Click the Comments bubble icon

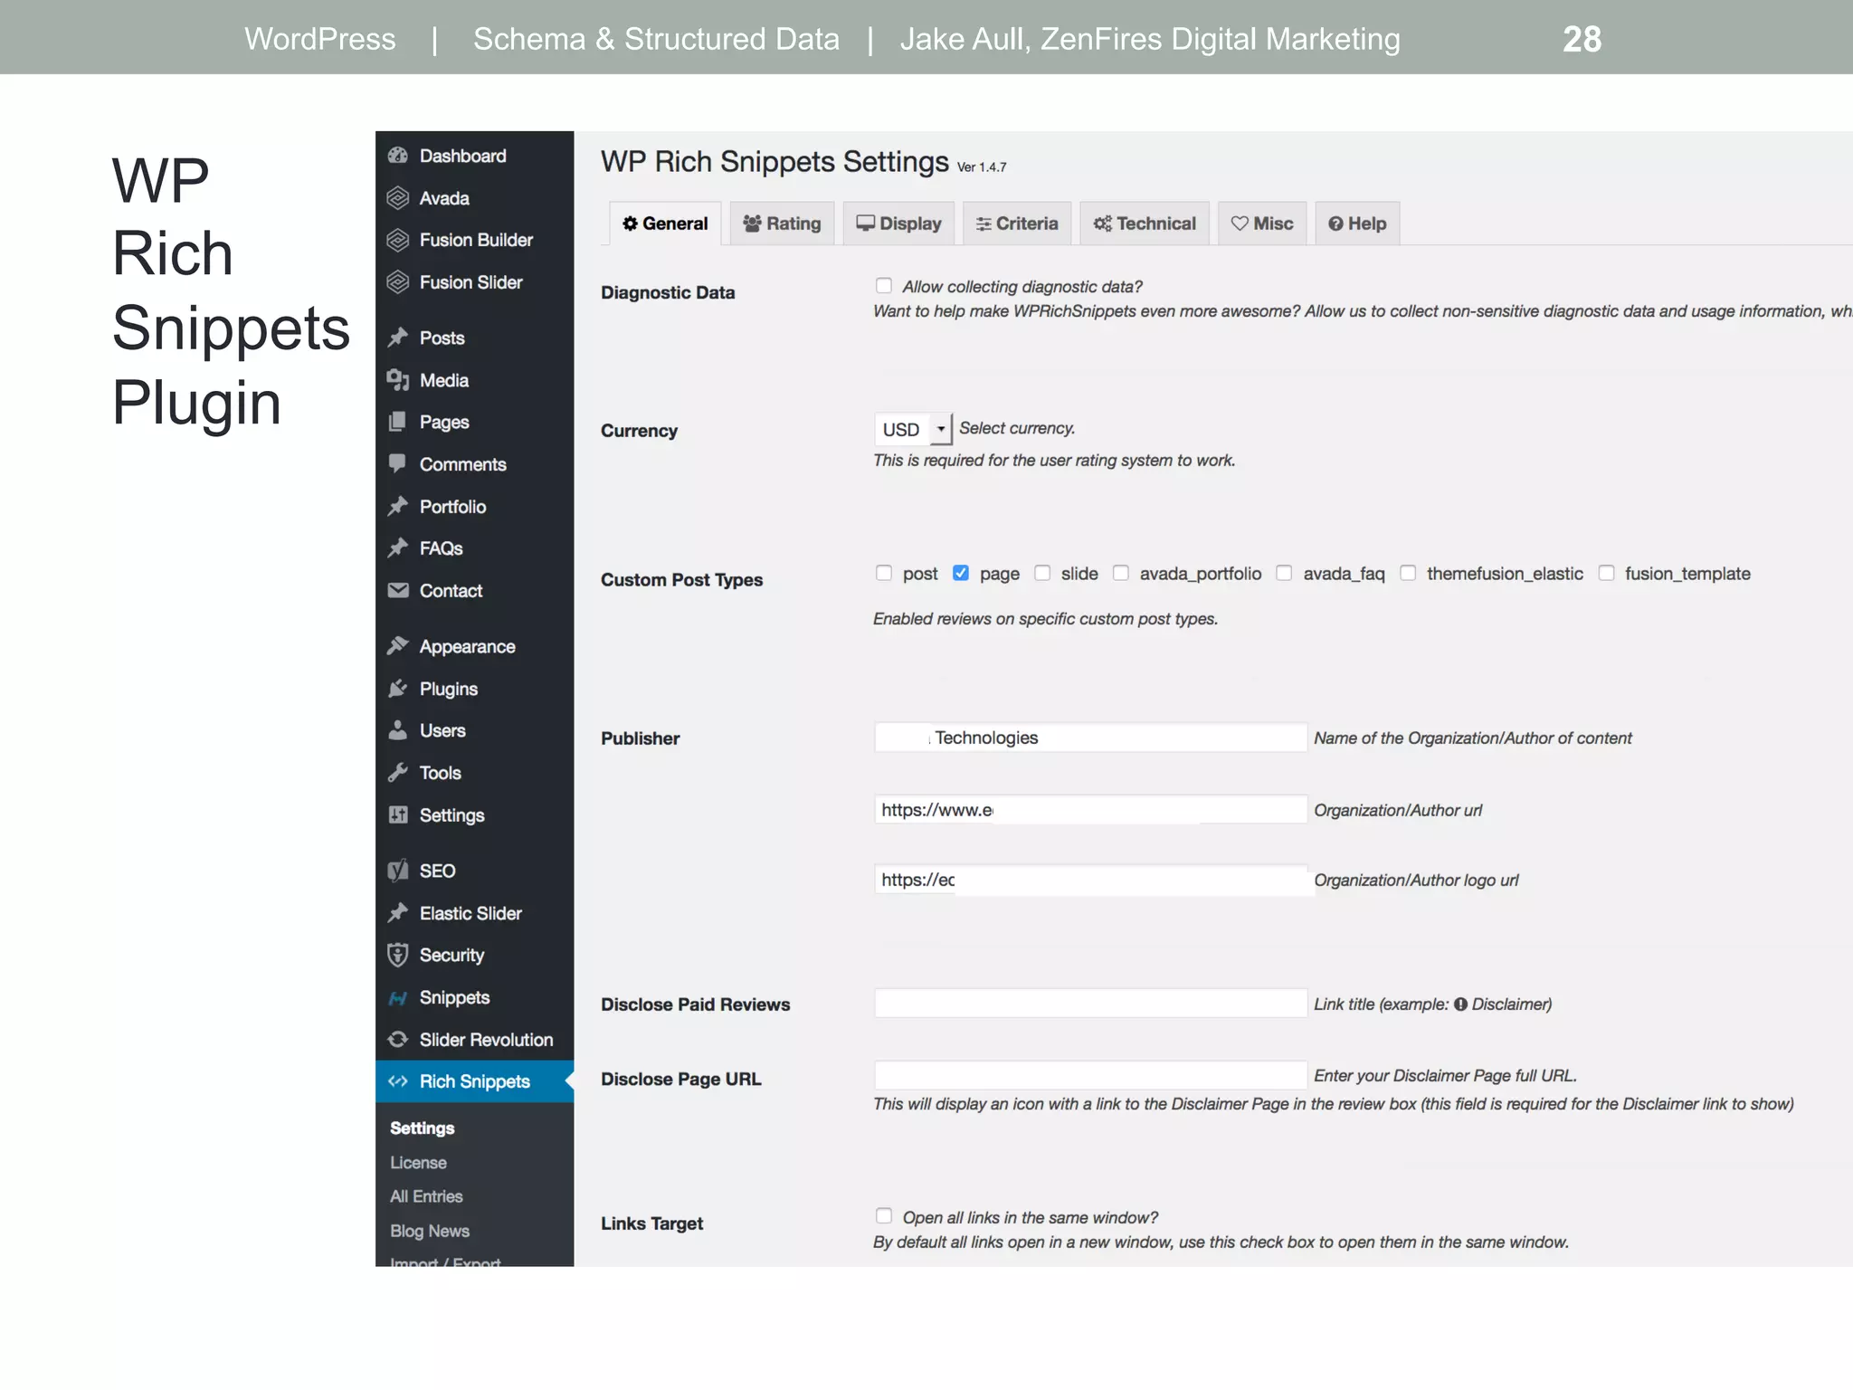click(x=397, y=463)
